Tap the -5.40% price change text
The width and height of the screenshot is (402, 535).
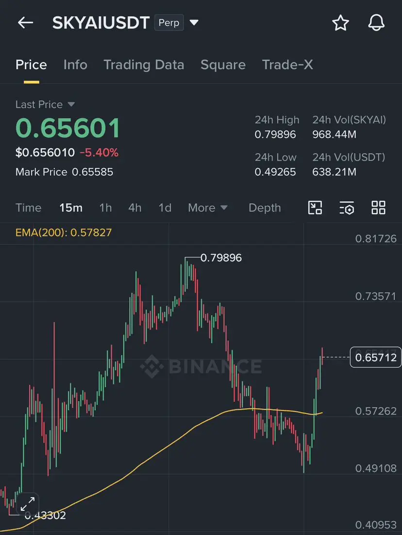point(99,152)
